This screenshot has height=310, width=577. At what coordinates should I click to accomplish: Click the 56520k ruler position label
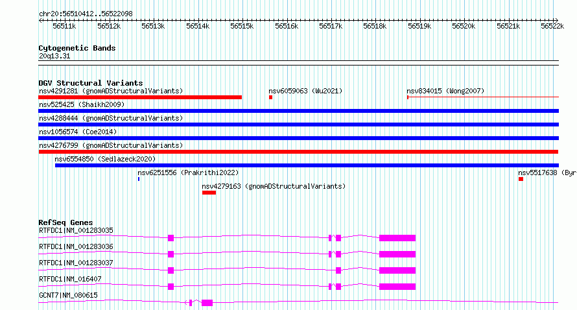pos(464,26)
